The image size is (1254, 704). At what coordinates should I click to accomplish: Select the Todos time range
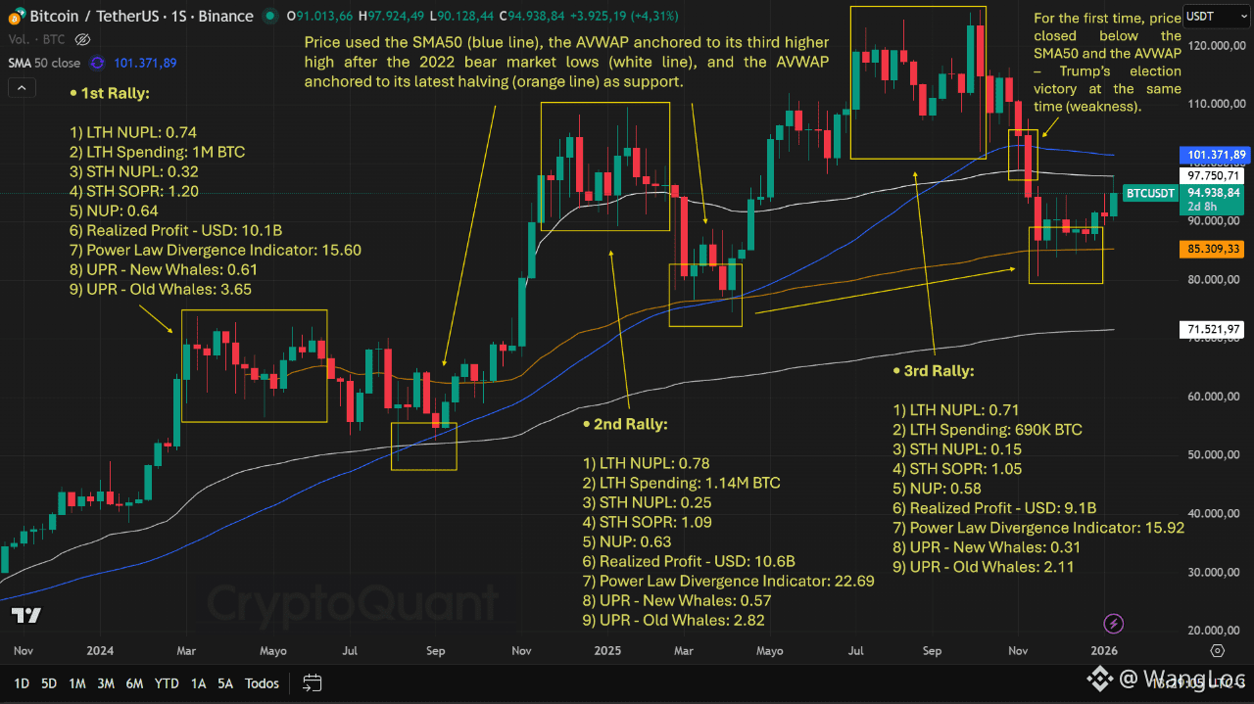click(x=262, y=683)
